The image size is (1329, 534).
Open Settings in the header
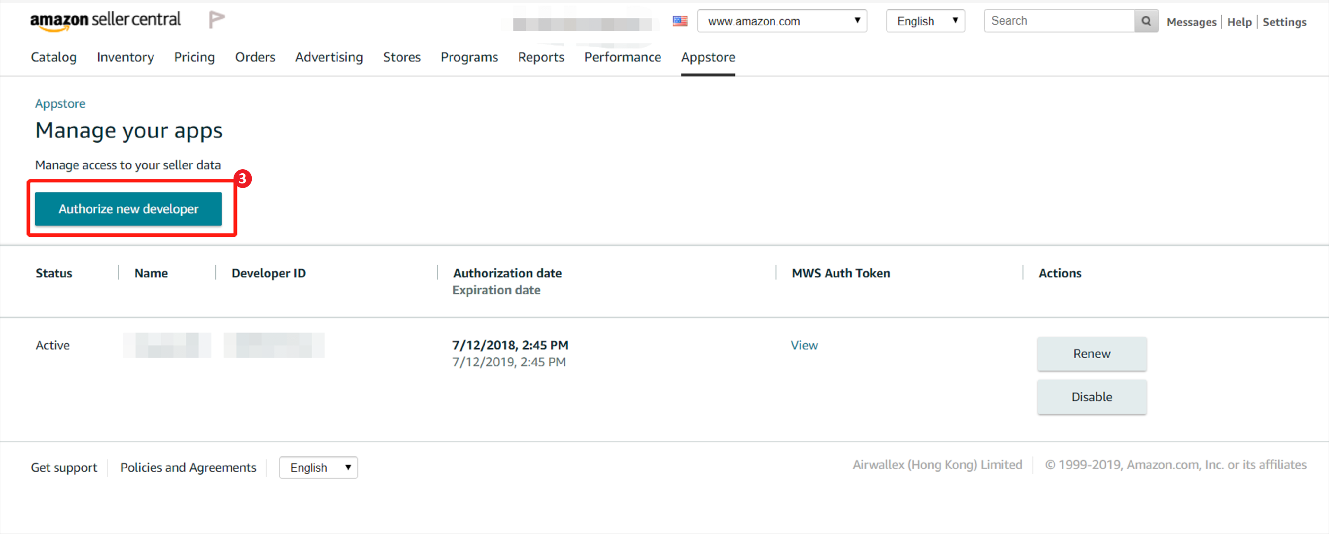point(1284,22)
